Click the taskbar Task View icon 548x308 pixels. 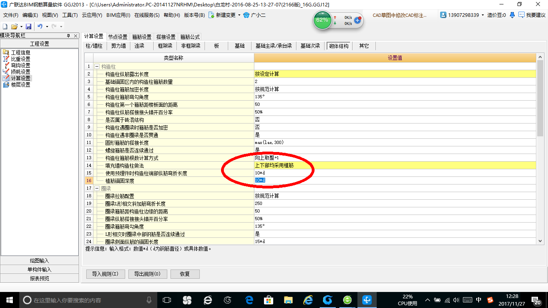167,300
